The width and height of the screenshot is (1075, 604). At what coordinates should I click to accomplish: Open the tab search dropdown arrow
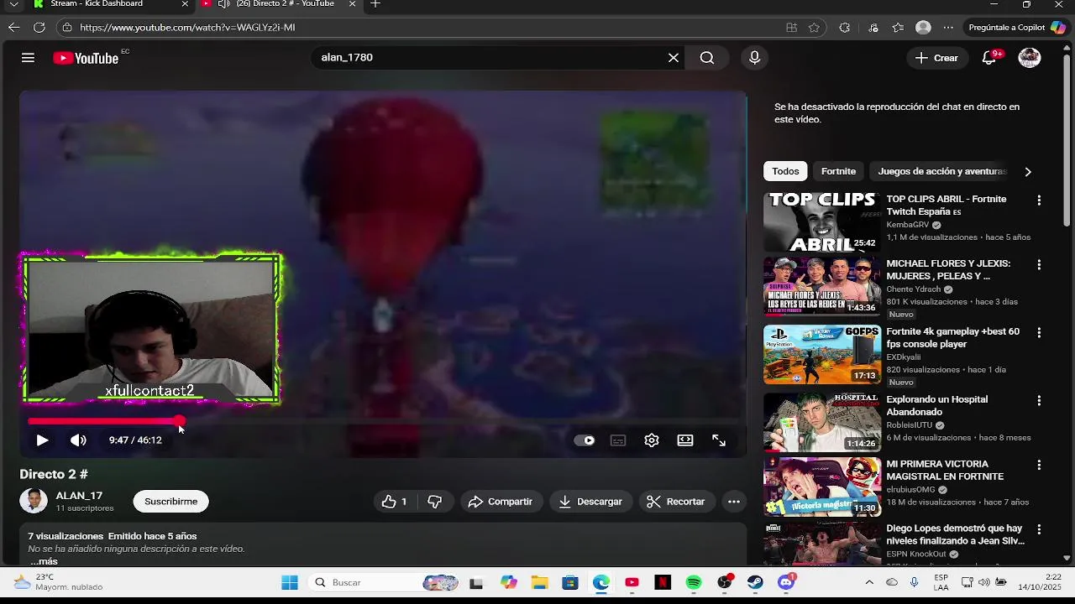pos(13,4)
